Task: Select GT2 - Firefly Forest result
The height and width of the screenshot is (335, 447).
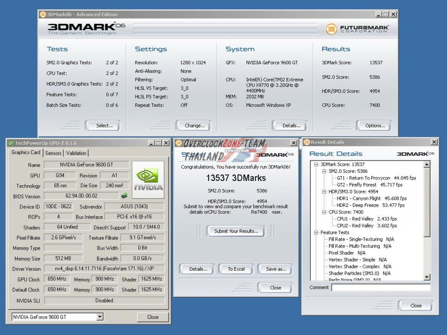Action: point(369,185)
